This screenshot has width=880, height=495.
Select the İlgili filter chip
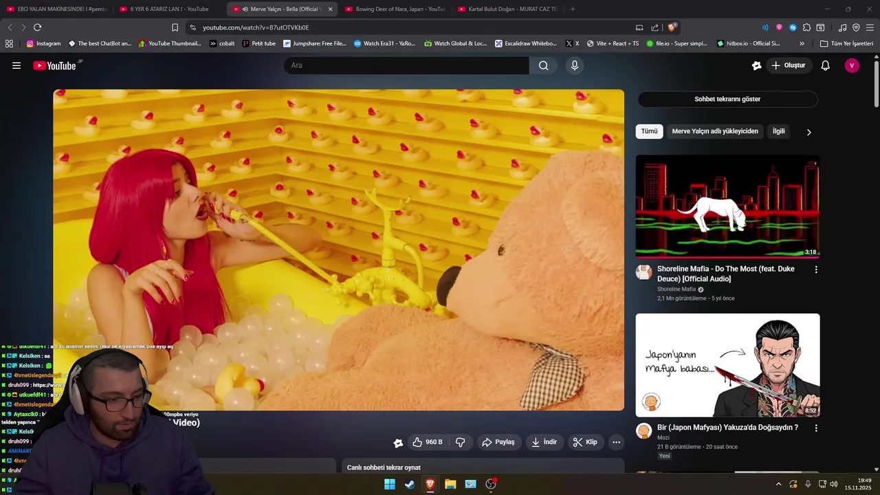point(778,131)
